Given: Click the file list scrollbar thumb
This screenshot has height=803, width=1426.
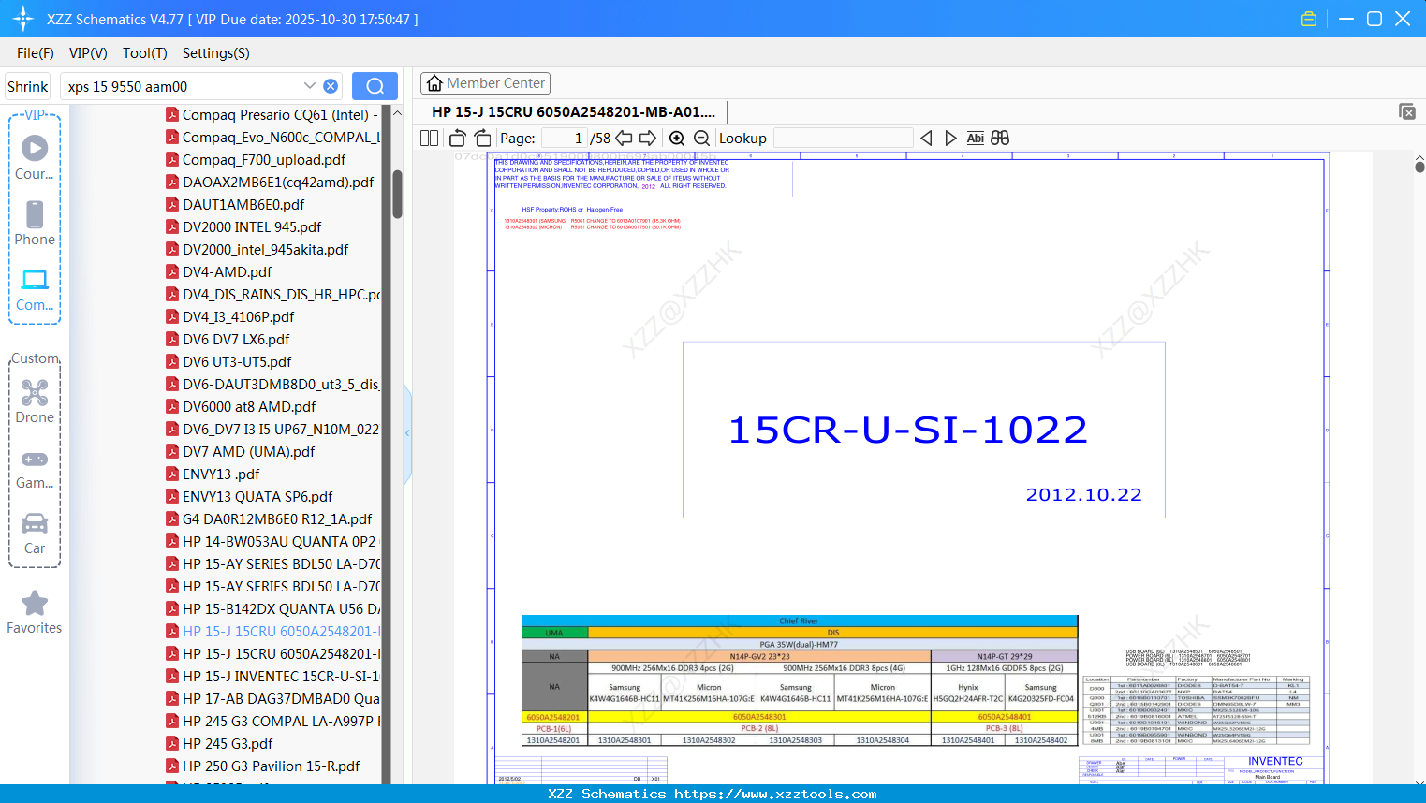Looking at the screenshot, I should [397, 194].
